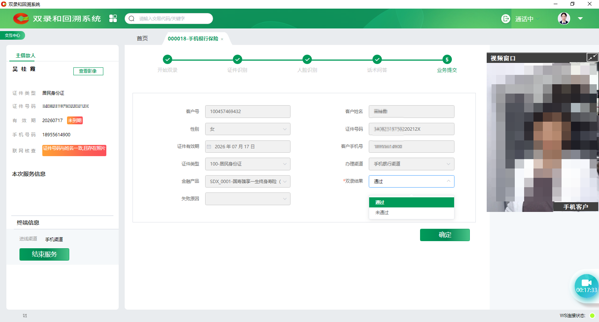
Task: Close the 手机银行保险 tab
Action: (222, 39)
